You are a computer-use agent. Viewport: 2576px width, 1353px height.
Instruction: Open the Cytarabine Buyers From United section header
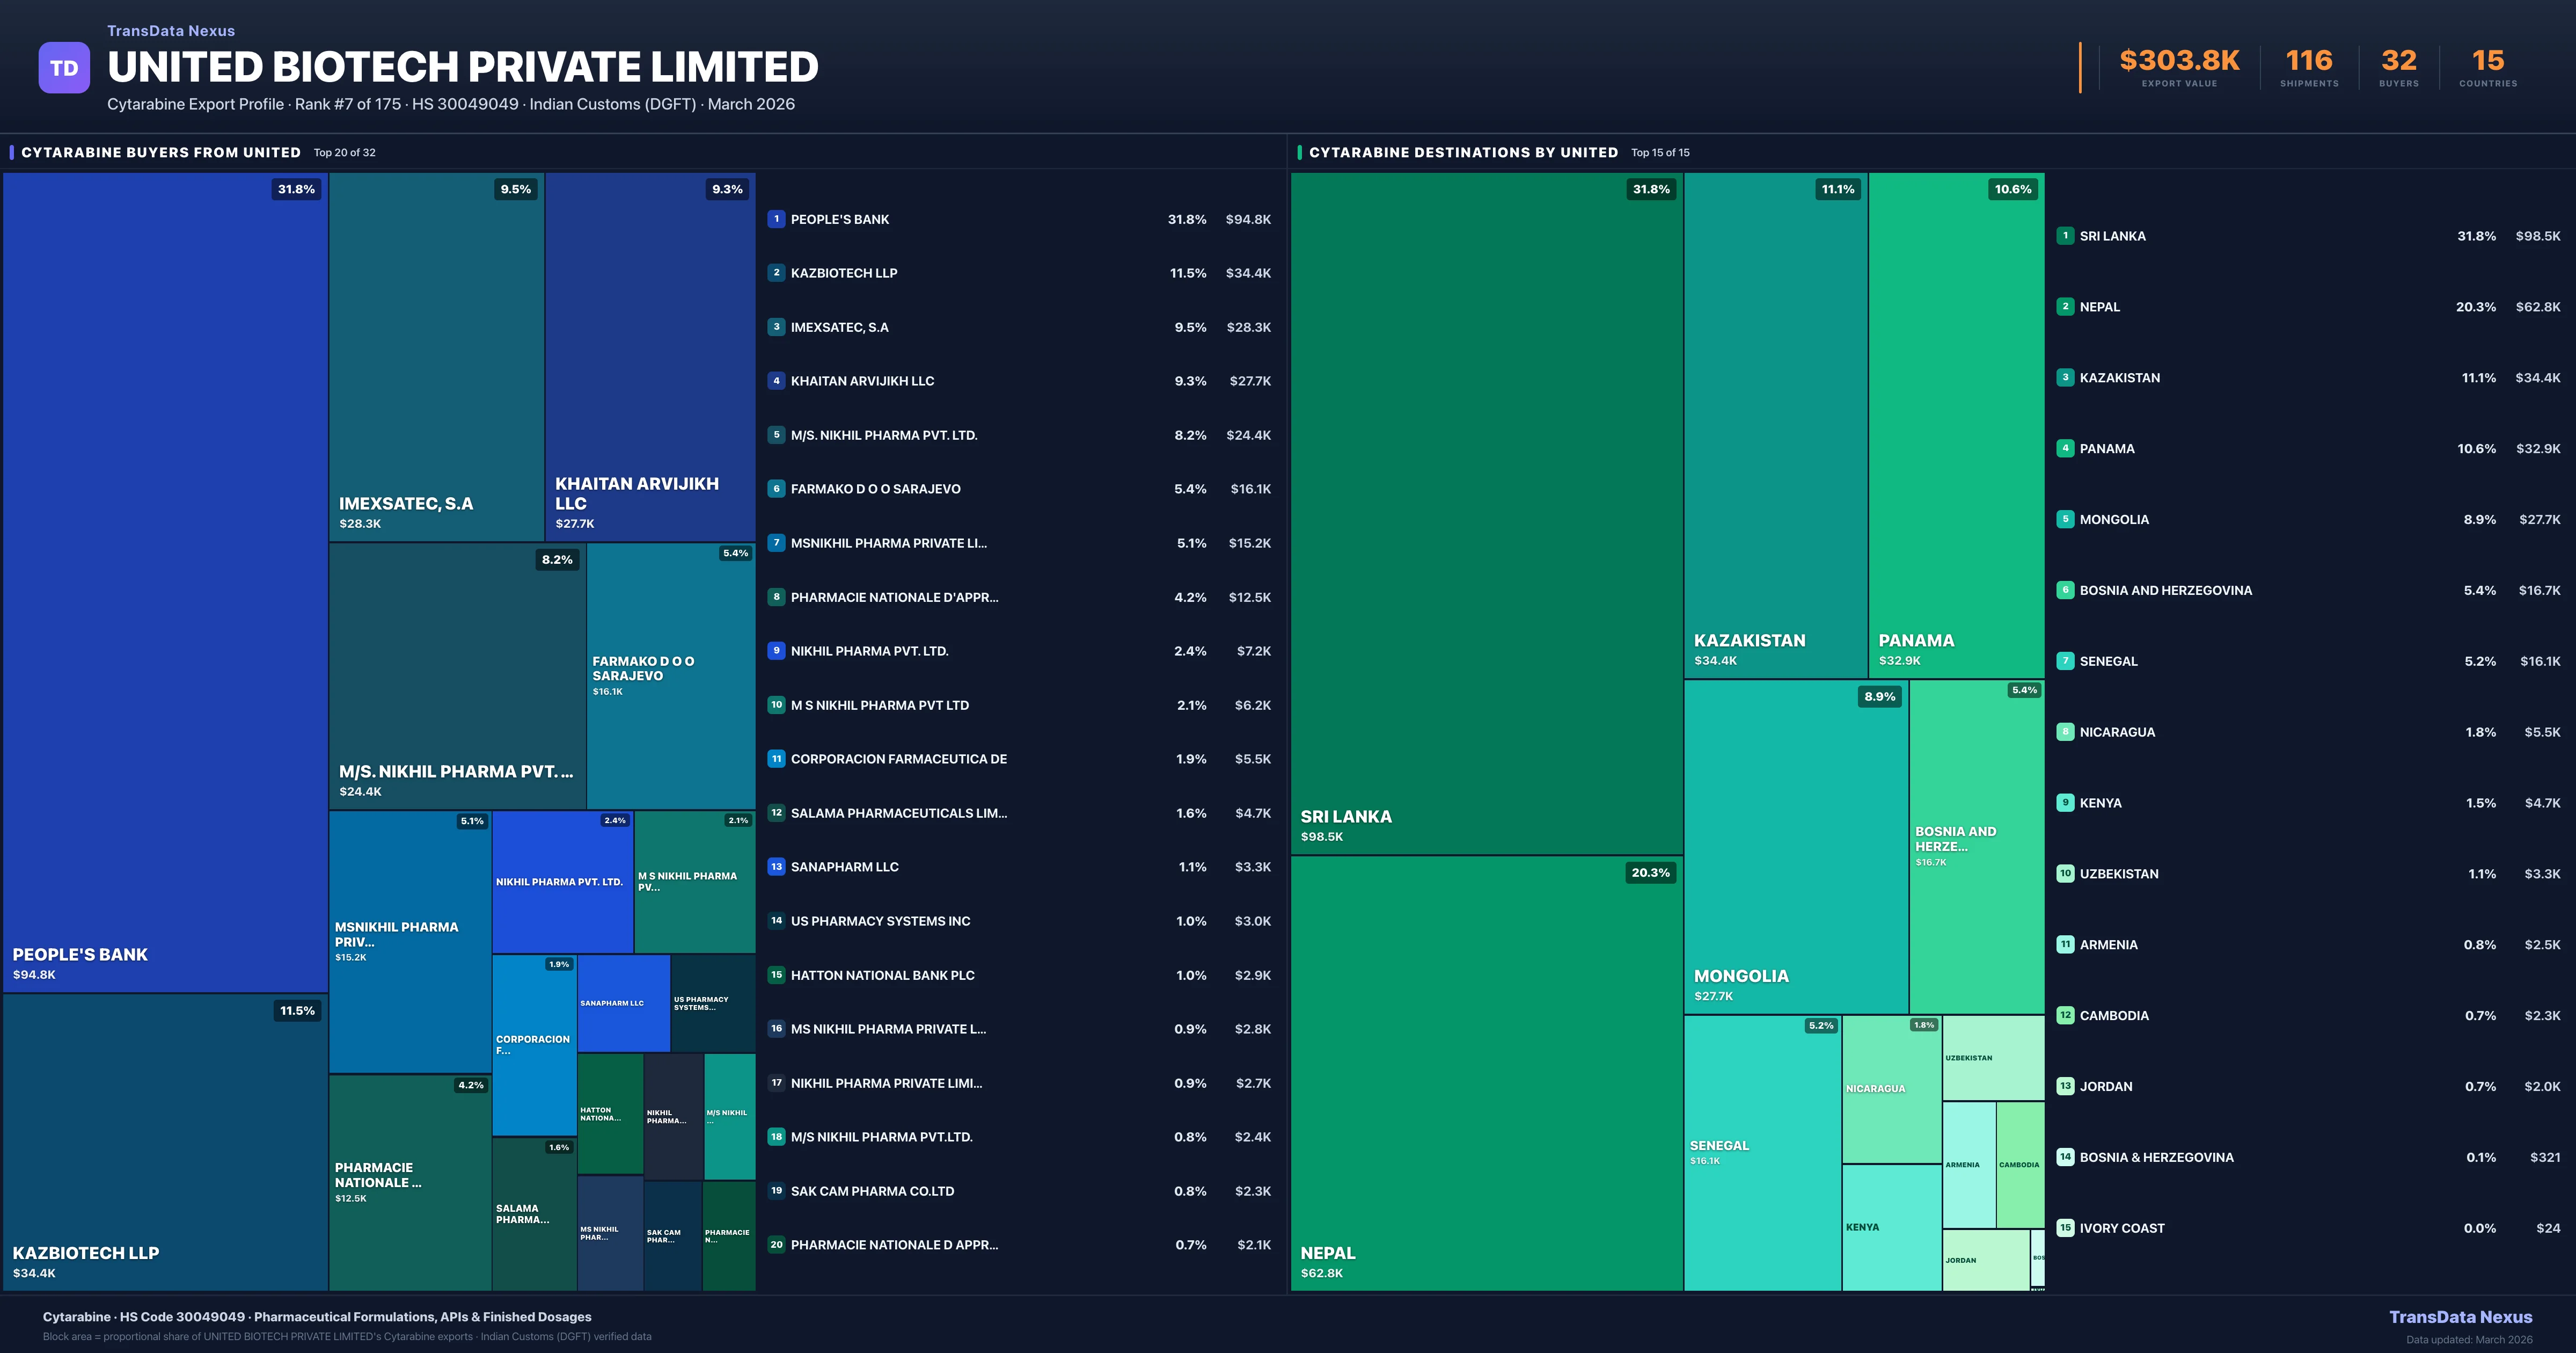[x=161, y=152]
